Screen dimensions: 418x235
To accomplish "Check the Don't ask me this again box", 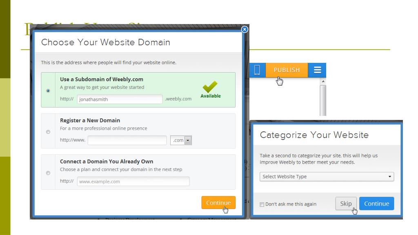I will [262, 204].
